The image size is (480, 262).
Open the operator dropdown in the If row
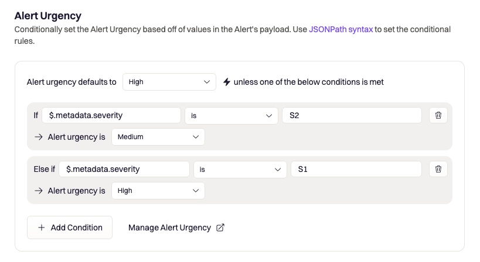tap(231, 115)
